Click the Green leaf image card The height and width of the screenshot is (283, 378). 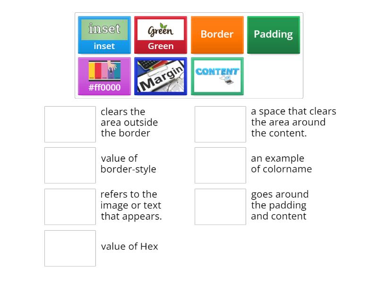pos(161,34)
